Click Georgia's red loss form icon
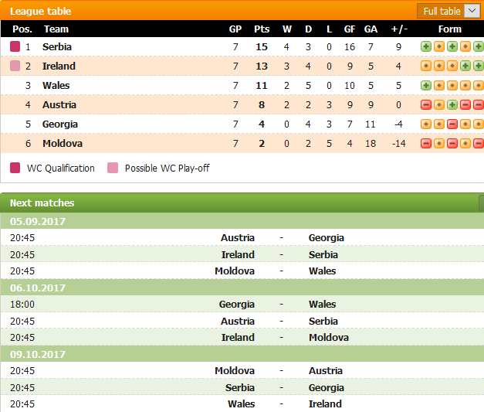484x412 pixels. 452,124
